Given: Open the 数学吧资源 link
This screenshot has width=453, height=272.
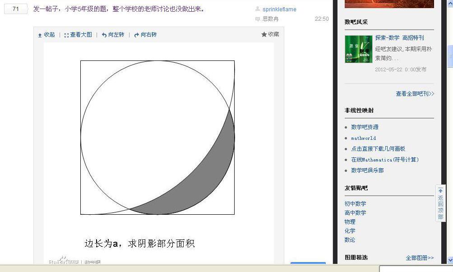Looking at the screenshot, I should click(365, 127).
